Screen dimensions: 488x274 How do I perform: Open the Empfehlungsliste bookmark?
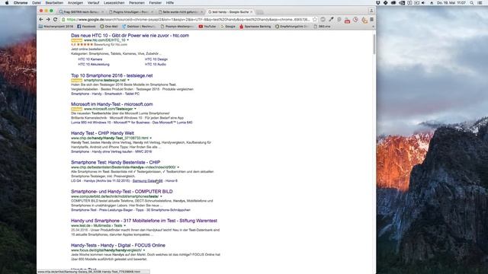(x=292, y=27)
